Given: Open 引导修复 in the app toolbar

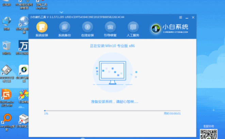Looking at the screenshot, I should (x=110, y=28).
